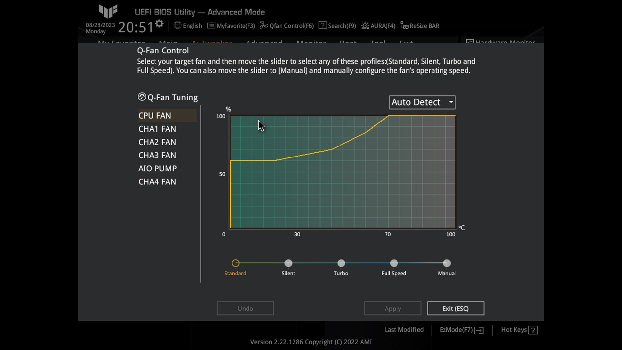Click the EzMode exit arrow icon
622x350 pixels.
pos(479,330)
